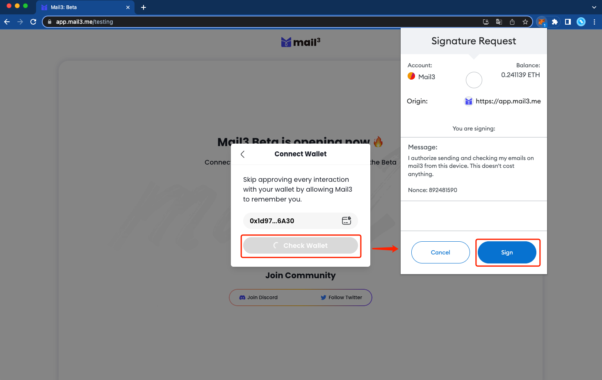The width and height of the screenshot is (602, 380).
Task: Click the Nonce: 892481590 text
Action: (433, 190)
